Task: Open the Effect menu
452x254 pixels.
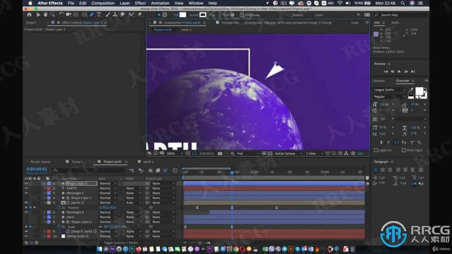Action: [x=140, y=3]
